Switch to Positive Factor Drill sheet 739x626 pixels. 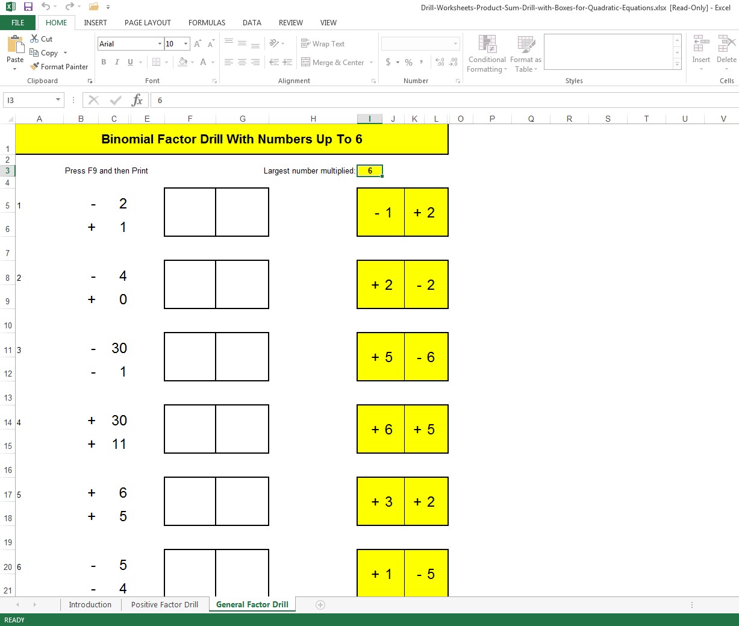click(164, 605)
